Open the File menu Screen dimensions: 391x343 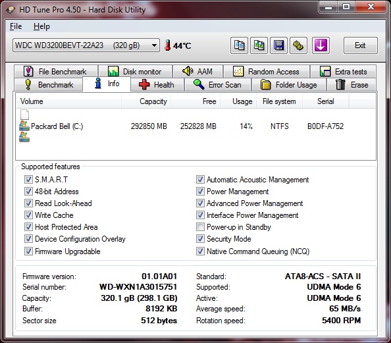point(16,26)
